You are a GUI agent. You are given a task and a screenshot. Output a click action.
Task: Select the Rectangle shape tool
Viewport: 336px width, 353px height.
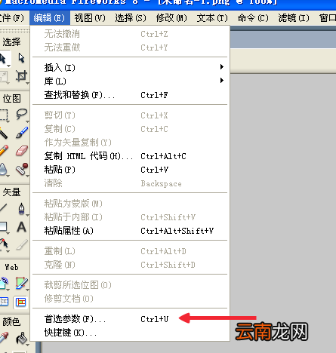pos(4,226)
